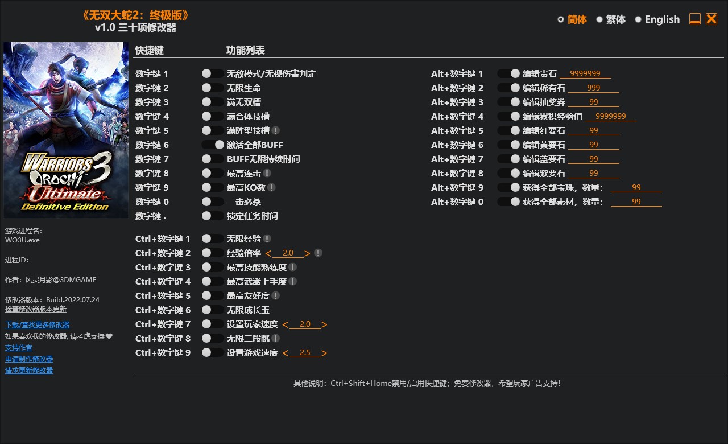Switch language to English
Viewport: 728px width, 444px height.
click(657, 19)
